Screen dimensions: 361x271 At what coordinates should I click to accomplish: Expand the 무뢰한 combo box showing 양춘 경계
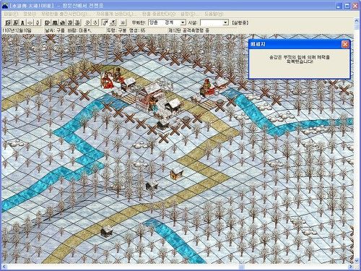pyautogui.click(x=183, y=22)
